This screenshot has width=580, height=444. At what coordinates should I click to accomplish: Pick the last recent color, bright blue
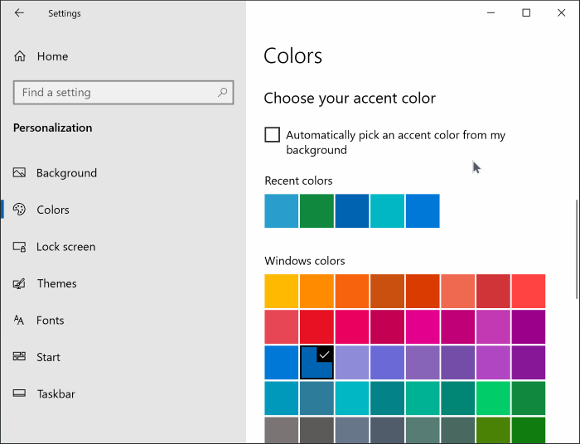(x=423, y=210)
